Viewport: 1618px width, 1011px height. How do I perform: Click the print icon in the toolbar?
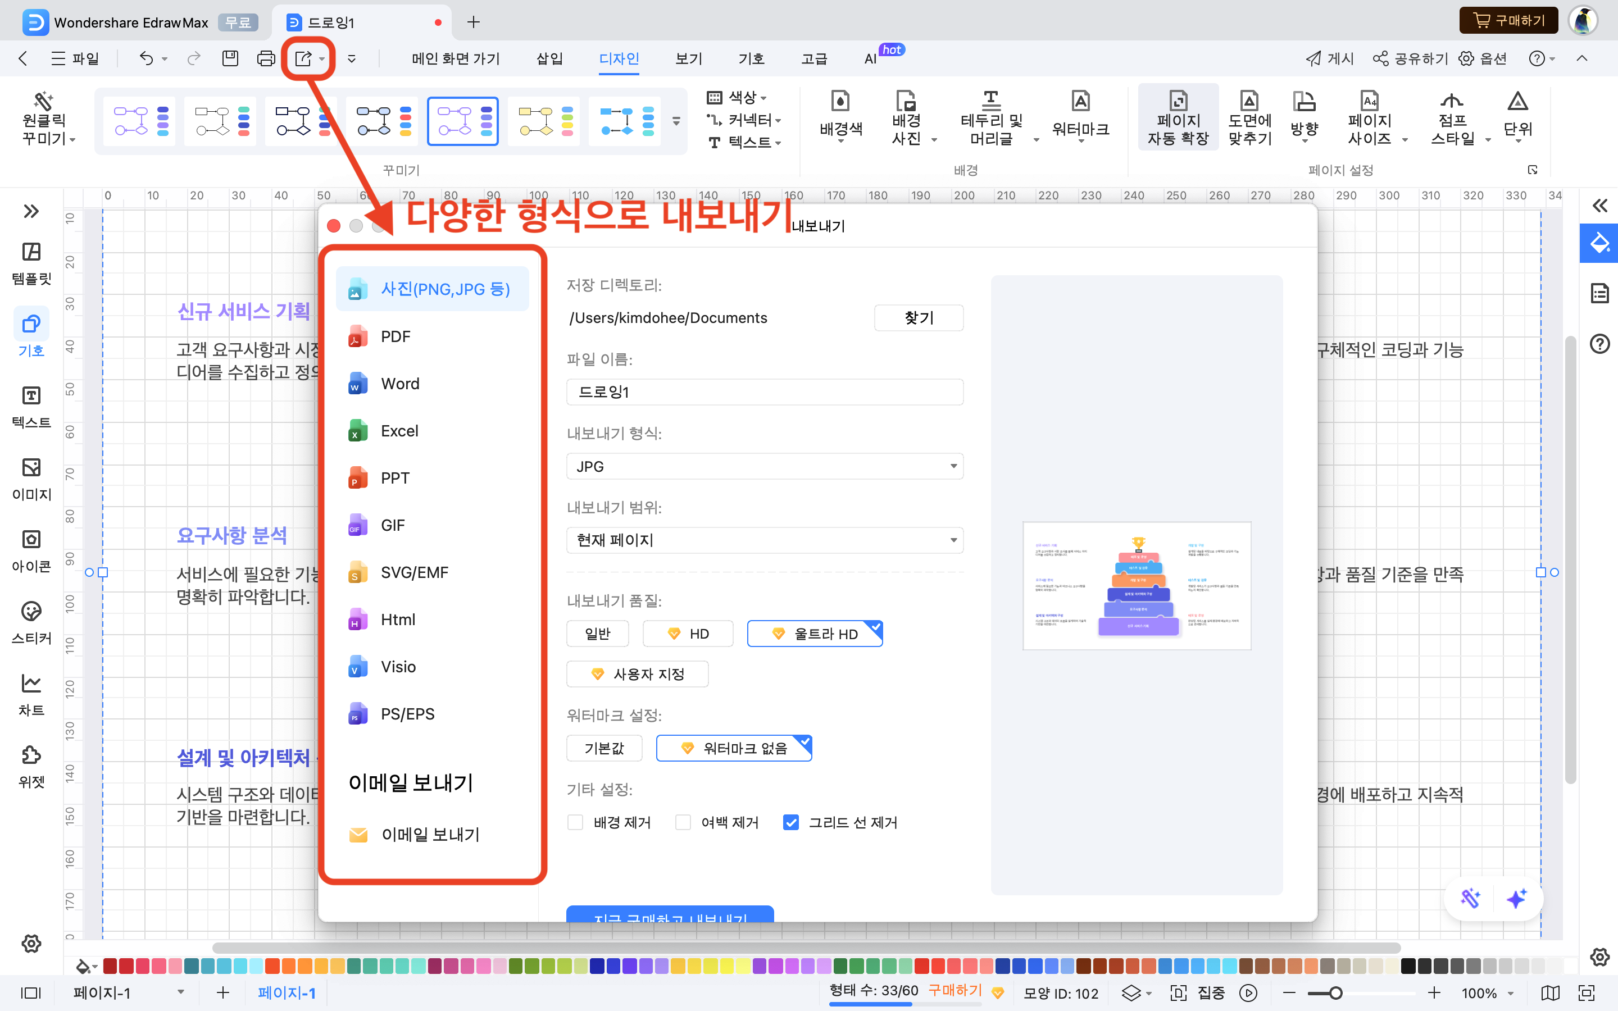(266, 59)
